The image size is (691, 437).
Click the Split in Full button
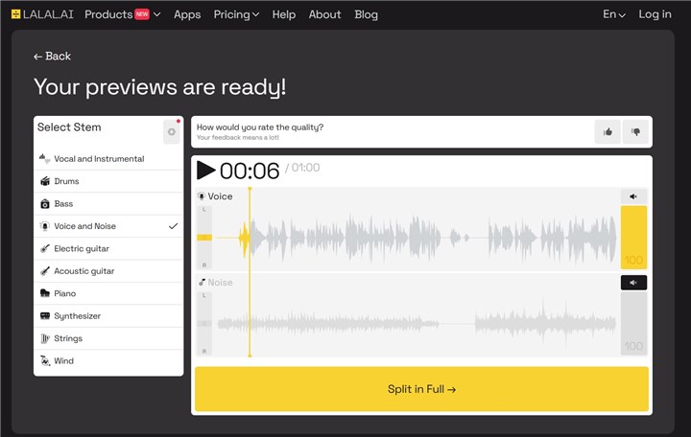click(x=421, y=389)
